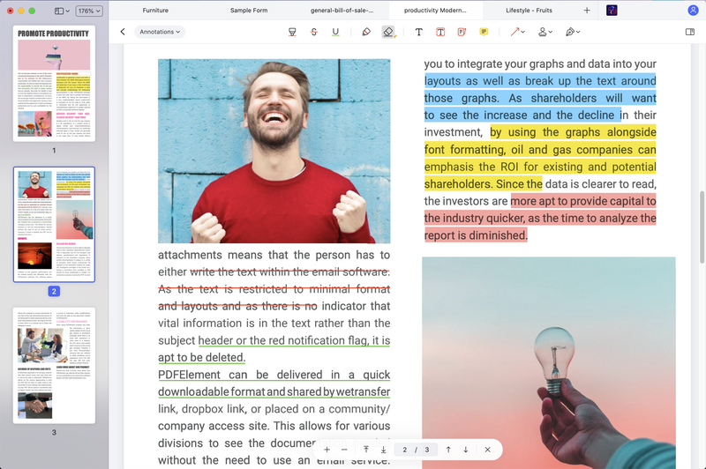This screenshot has height=469, width=706.
Task: Go to the next page arrow
Action: [x=466, y=450]
